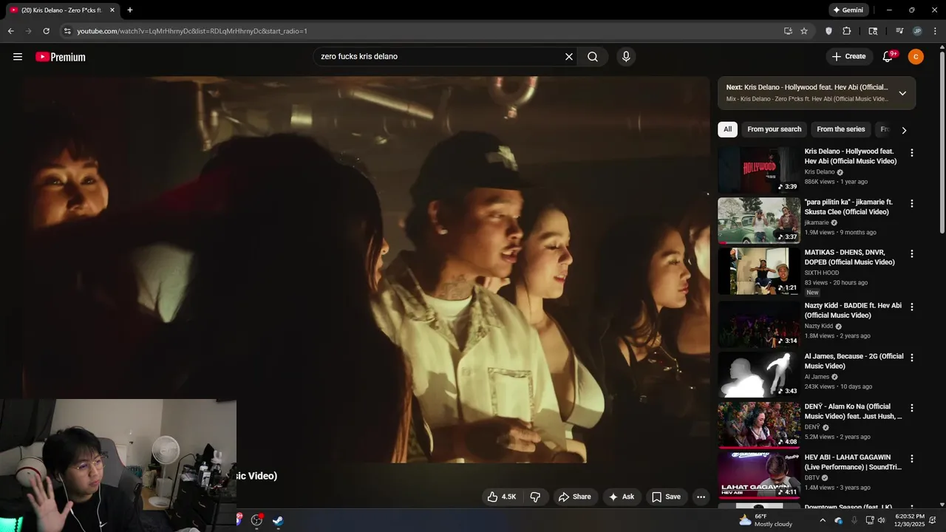Close the Kris Delano tab
This screenshot has width=946, height=532.
pos(112,10)
